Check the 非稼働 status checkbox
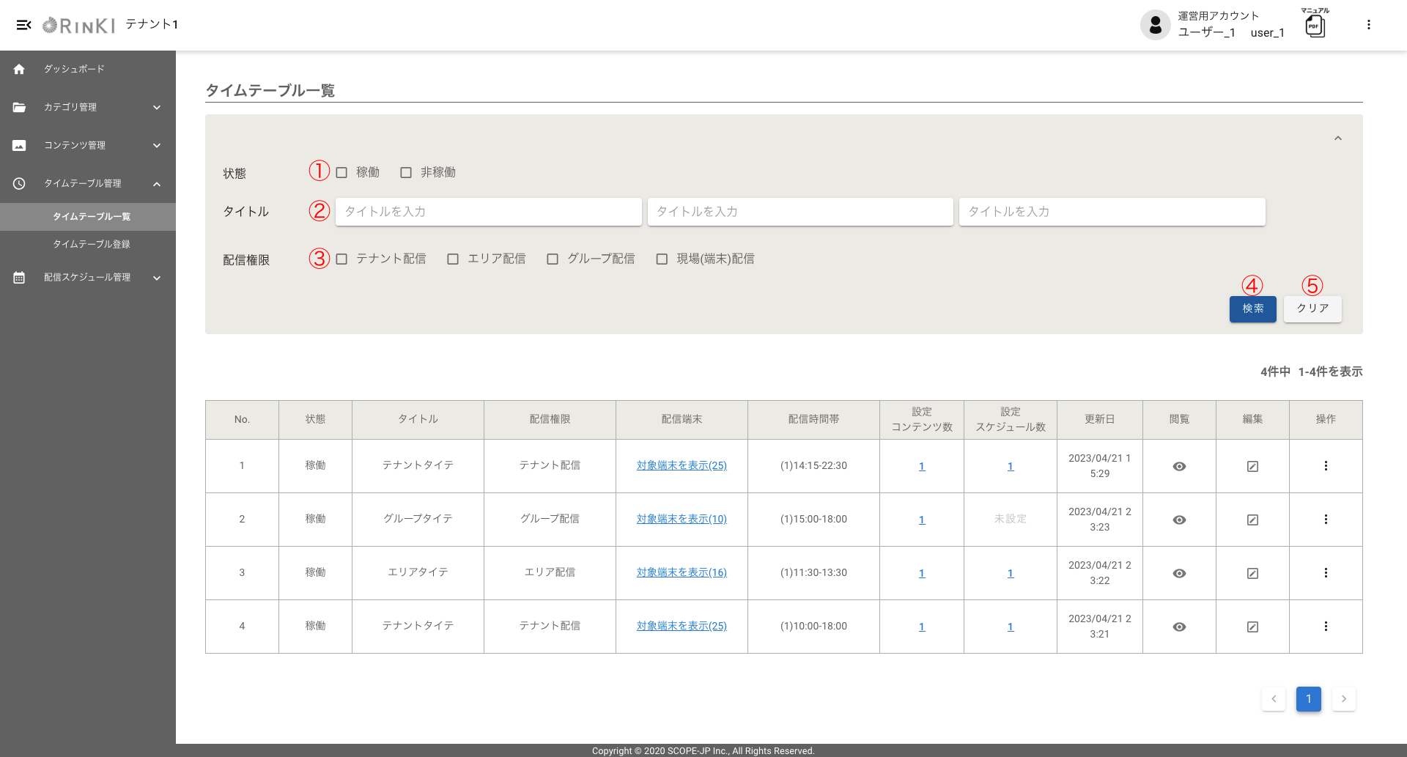The height and width of the screenshot is (757, 1407). click(x=406, y=173)
